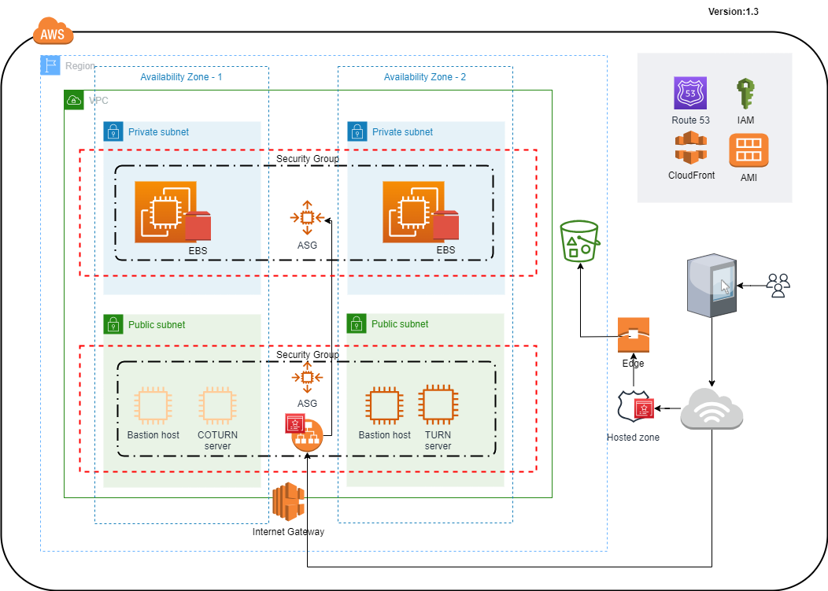Click the client computer icon

point(712,285)
